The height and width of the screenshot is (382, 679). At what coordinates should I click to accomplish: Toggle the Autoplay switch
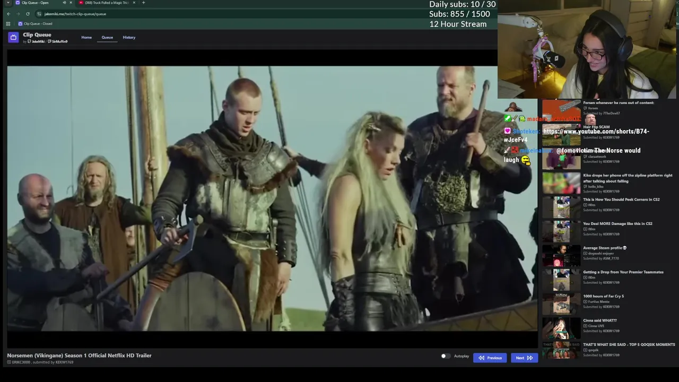point(446,356)
